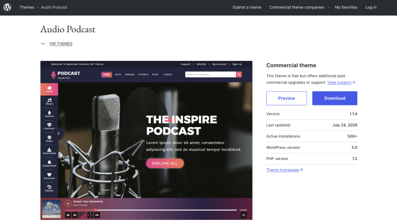Image resolution: width=397 pixels, height=223 pixels.
Task: Click the WordPress version value 5.0
Action: click(354, 147)
